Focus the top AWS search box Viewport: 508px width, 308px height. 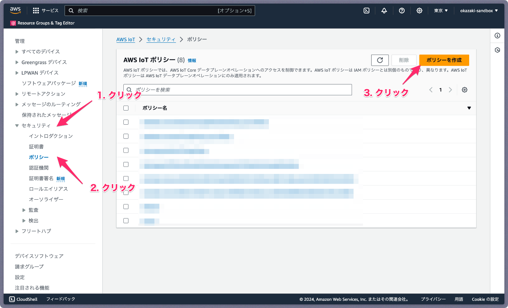tap(160, 11)
